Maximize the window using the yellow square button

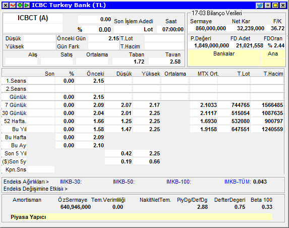click(x=275, y=6)
